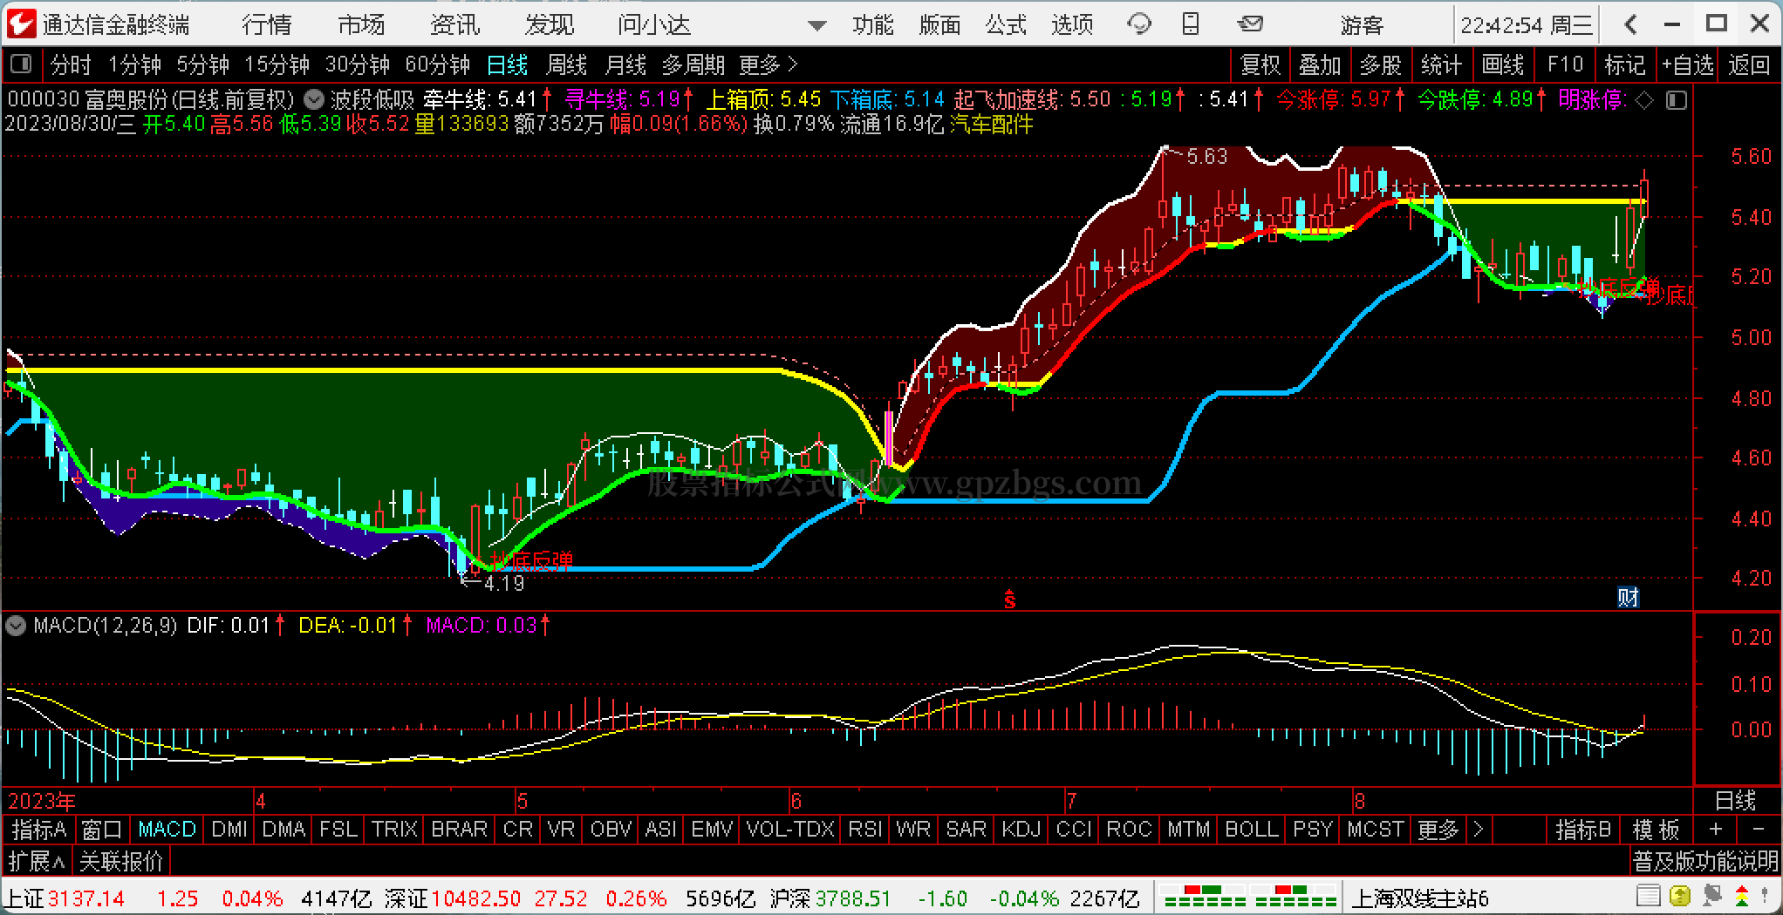The height and width of the screenshot is (915, 1783).
Task: Switch to 5分钟 period
Action: coord(202,64)
